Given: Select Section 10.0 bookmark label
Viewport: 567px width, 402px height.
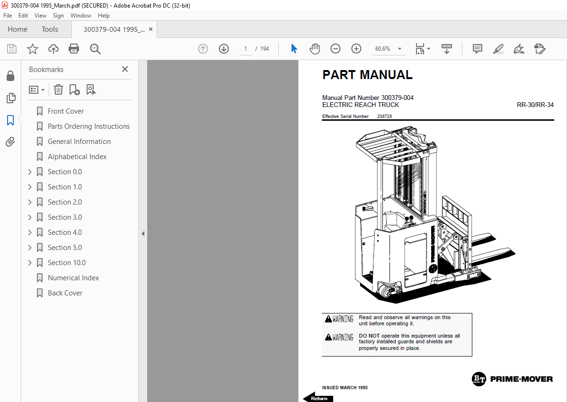Looking at the screenshot, I should point(67,263).
